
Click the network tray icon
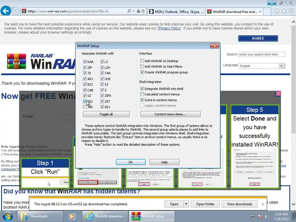(253, 217)
